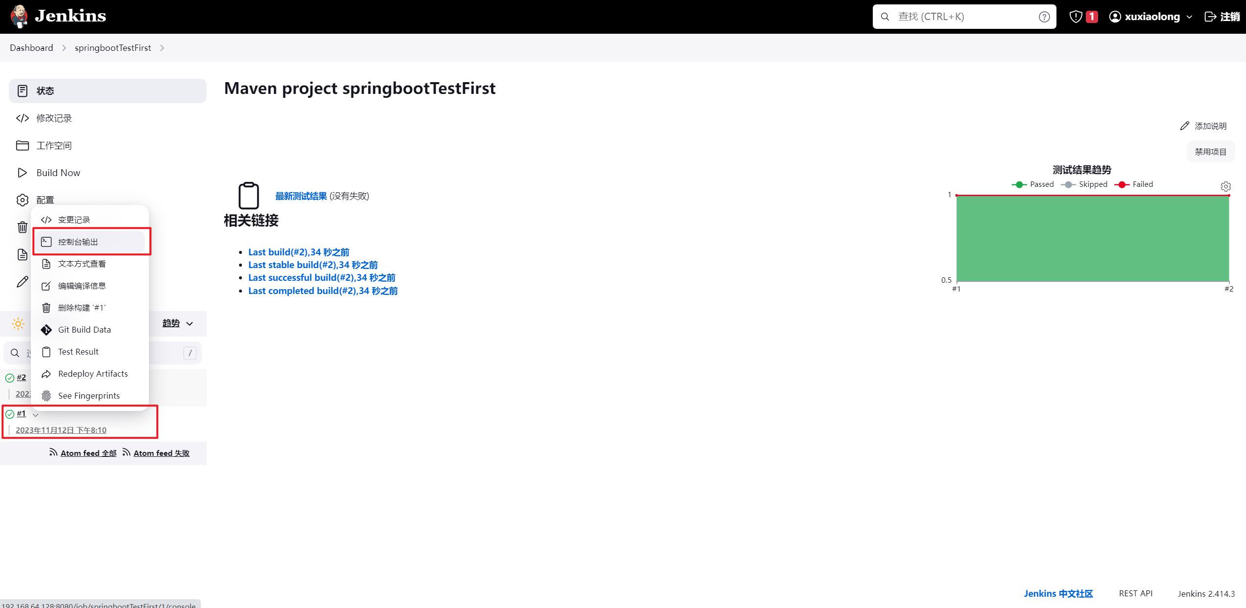The width and height of the screenshot is (1246, 608).
Task: Open Last build(#2) link
Action: [299, 252]
